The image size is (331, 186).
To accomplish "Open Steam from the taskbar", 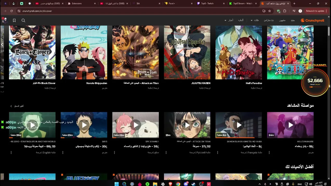I will point(193,184).
